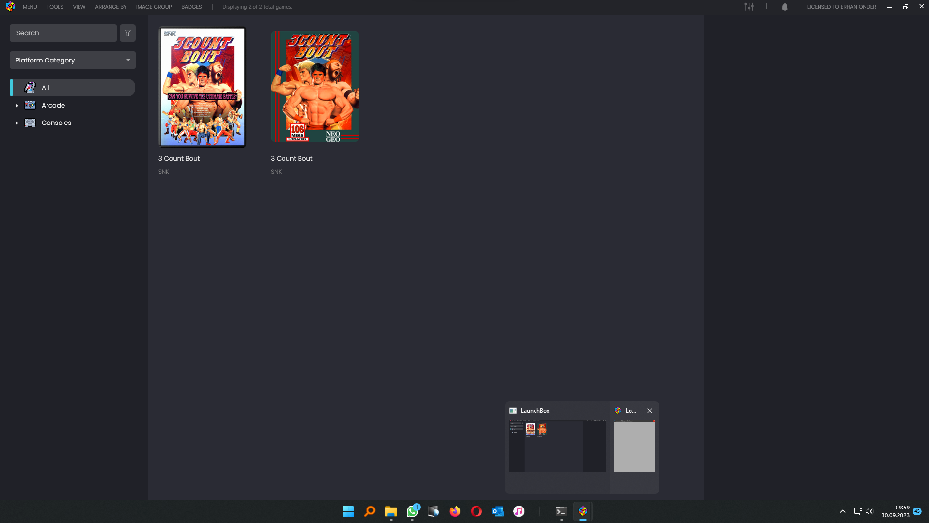Select the Neo Geo 3 Count Bout cover
The image size is (929, 523).
tap(315, 87)
